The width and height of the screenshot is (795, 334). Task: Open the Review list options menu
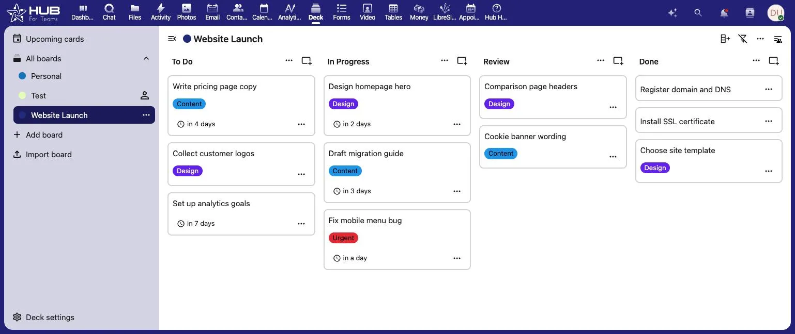click(601, 61)
